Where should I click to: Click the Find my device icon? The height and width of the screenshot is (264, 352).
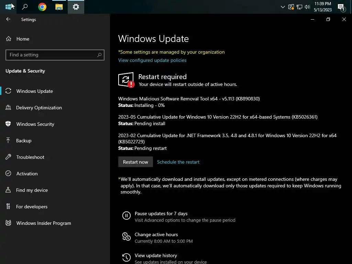click(8, 190)
